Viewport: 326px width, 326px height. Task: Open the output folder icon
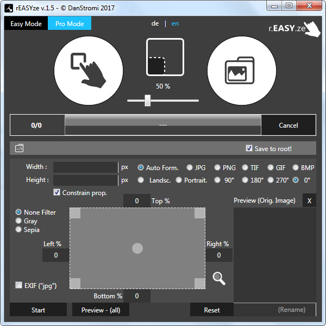tap(20, 148)
